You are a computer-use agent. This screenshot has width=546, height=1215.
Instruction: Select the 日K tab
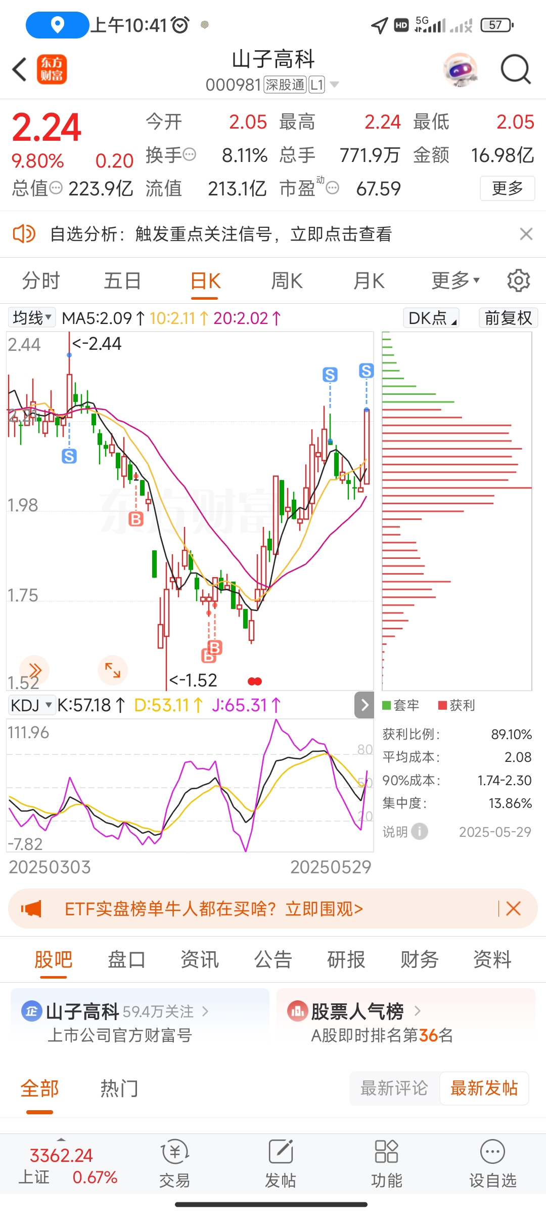click(x=205, y=281)
